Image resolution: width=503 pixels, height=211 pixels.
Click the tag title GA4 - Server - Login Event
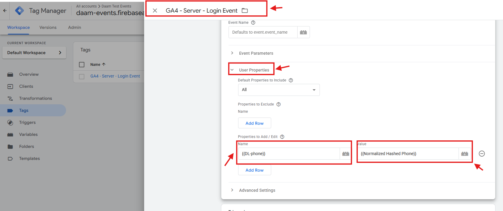coord(202,11)
